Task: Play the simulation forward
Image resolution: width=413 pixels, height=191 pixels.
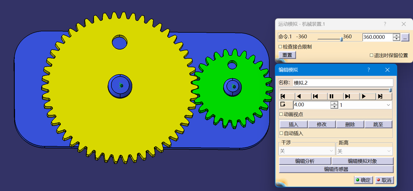Action: (363, 96)
